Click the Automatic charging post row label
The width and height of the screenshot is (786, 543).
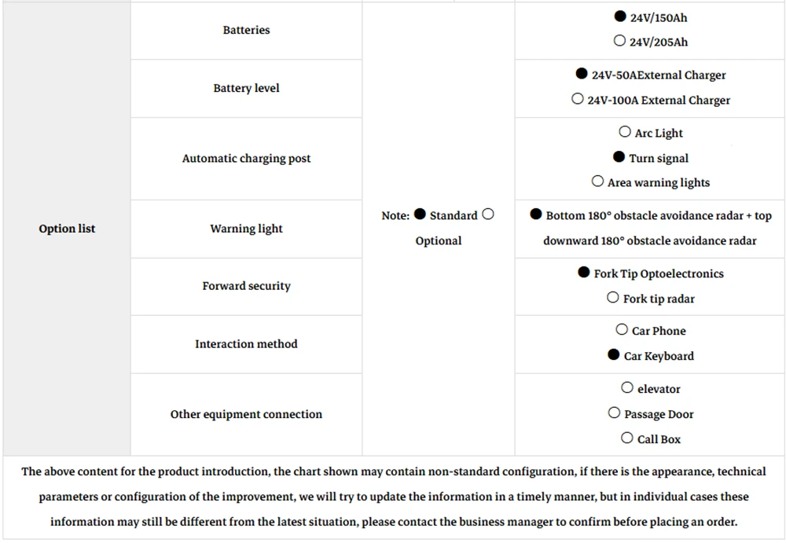click(x=246, y=159)
